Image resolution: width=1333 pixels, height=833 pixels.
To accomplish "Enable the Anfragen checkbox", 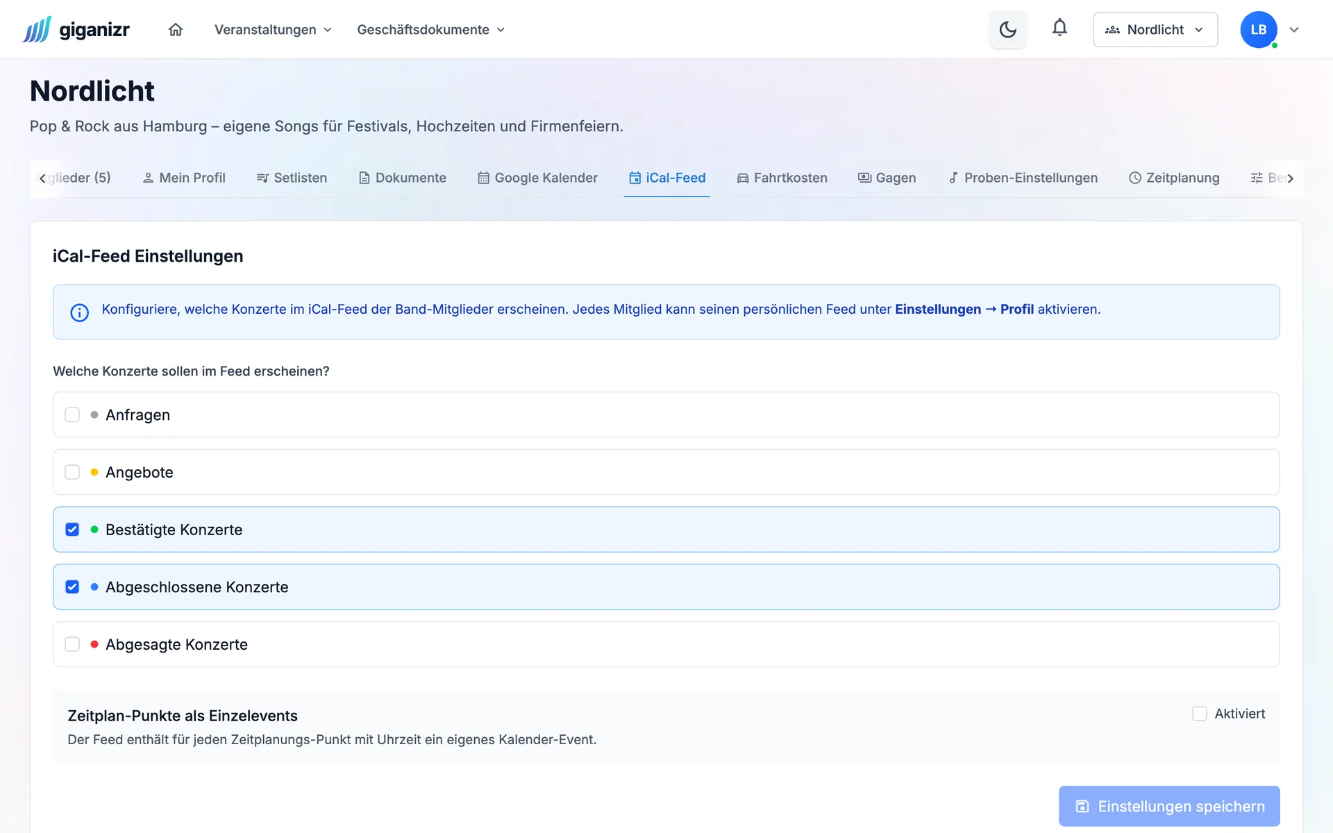I will pyautogui.click(x=72, y=414).
